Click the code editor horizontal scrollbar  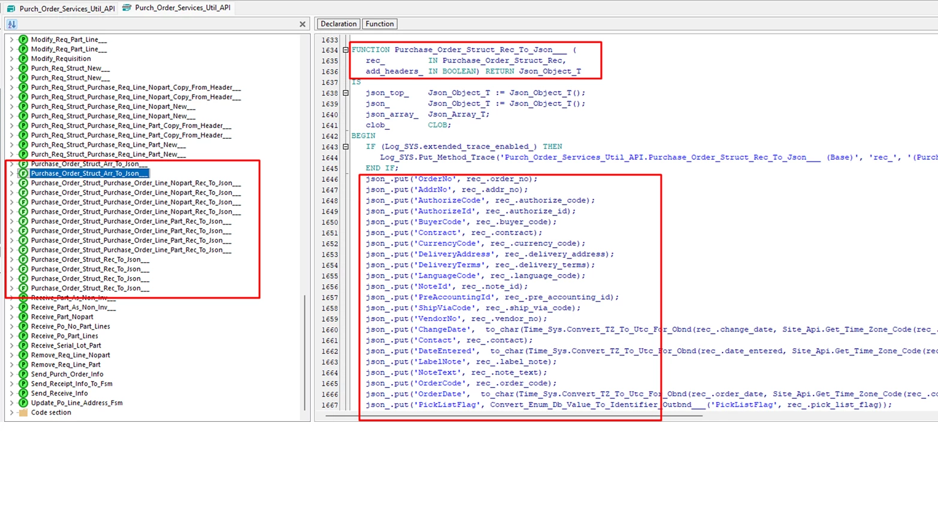(x=514, y=415)
